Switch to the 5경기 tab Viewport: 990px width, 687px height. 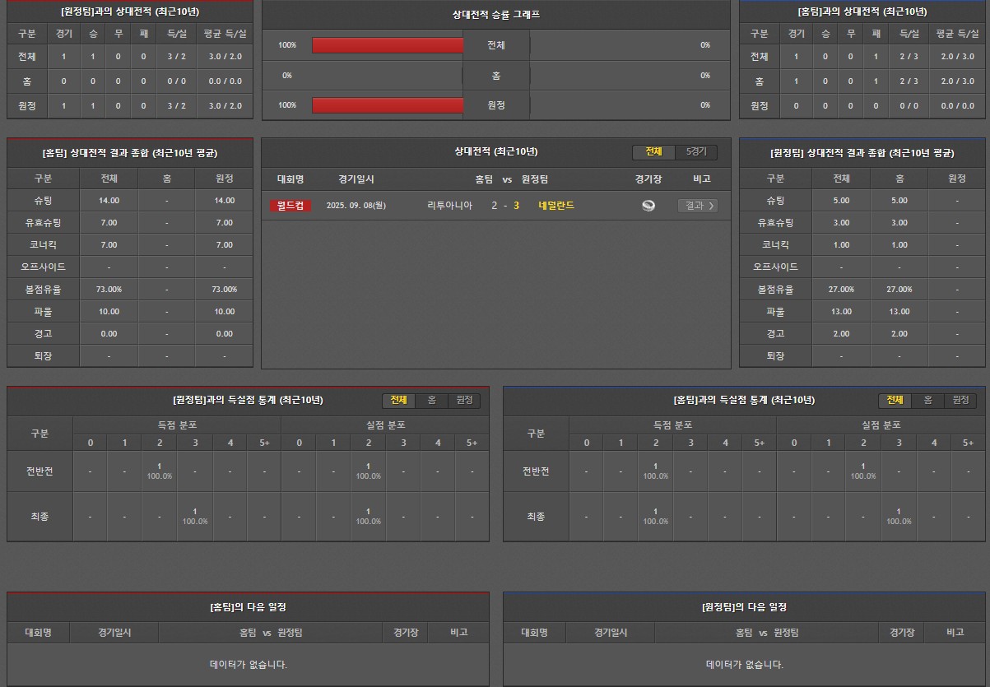tap(696, 152)
